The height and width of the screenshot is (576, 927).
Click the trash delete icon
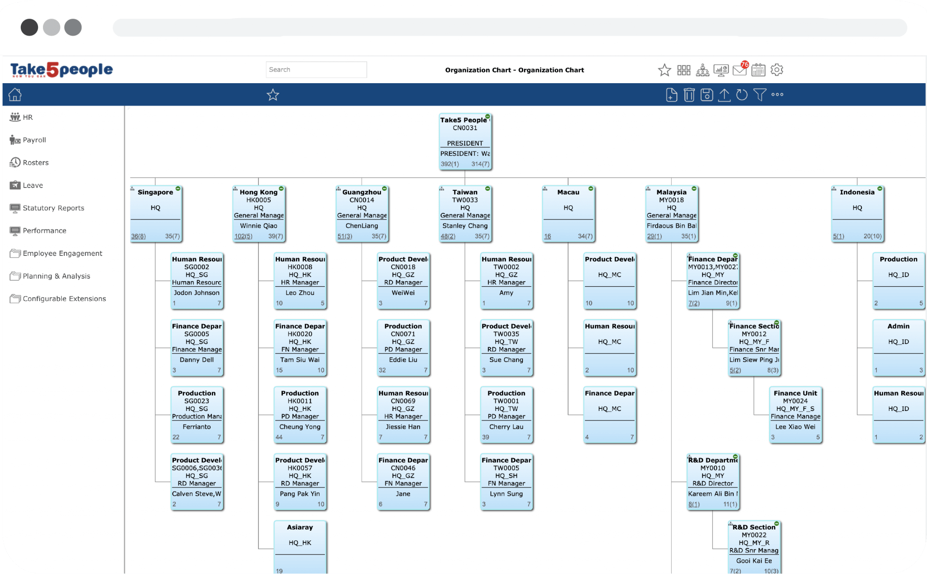689,95
